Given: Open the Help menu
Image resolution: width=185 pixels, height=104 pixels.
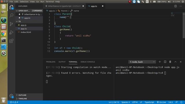Looking at the screenshot, I should click(58, 2).
